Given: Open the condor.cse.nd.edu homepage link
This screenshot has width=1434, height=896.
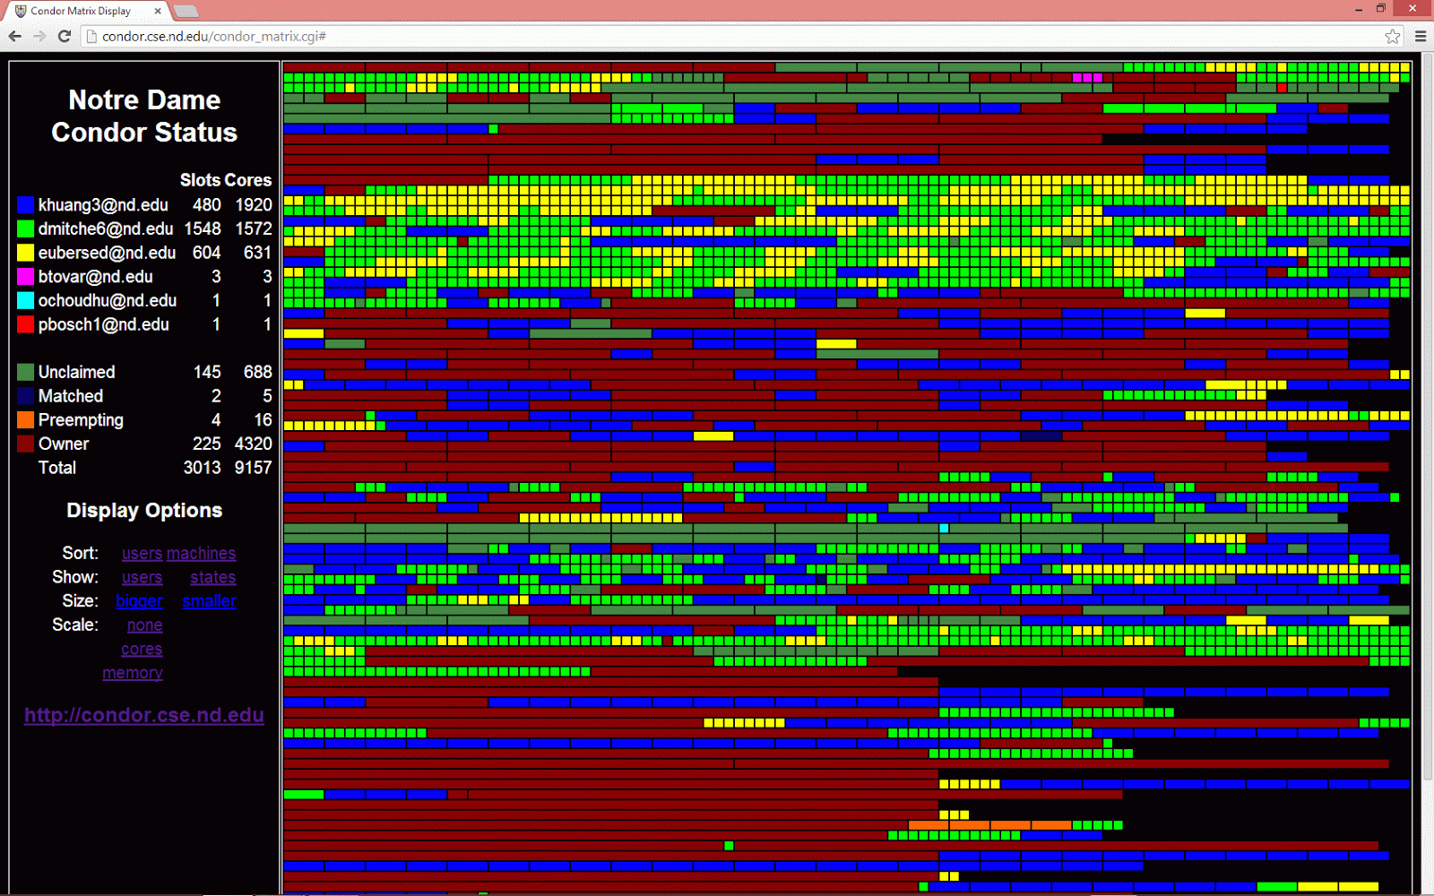Looking at the screenshot, I should [x=143, y=715].
